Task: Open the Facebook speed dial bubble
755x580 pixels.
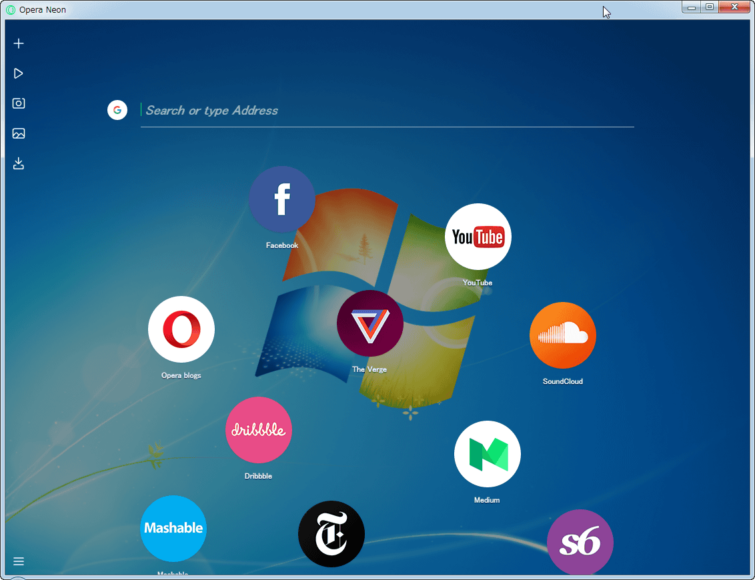Action: pyautogui.click(x=282, y=199)
